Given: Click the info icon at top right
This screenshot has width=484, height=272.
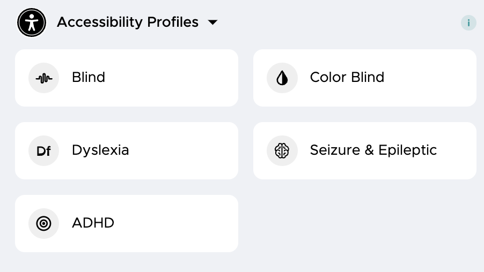Looking at the screenshot, I should pos(468,23).
